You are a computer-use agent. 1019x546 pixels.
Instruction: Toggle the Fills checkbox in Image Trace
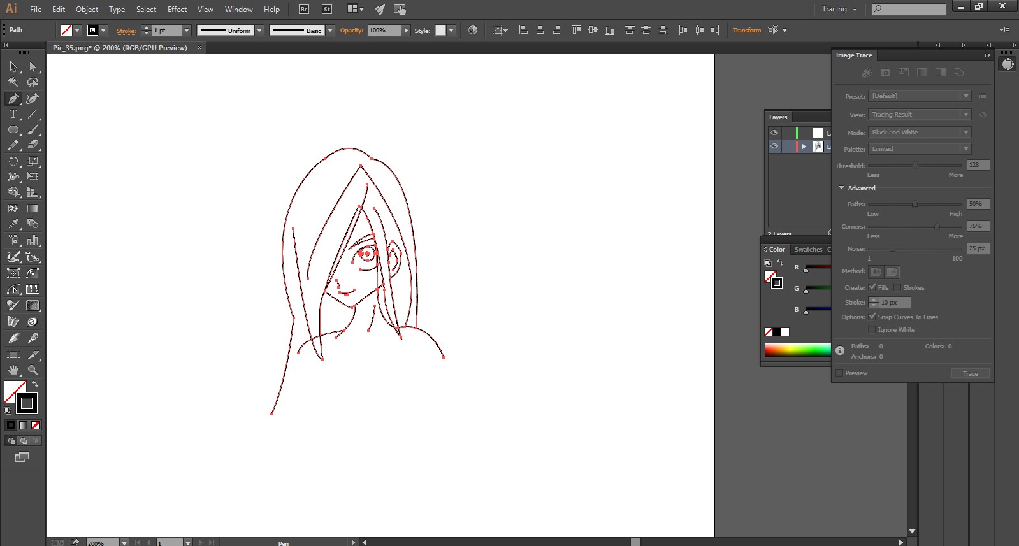click(872, 287)
